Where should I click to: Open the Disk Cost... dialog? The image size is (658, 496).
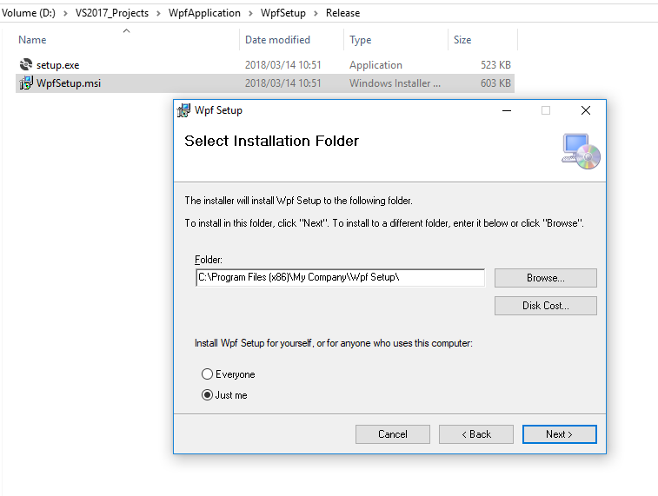click(x=545, y=306)
